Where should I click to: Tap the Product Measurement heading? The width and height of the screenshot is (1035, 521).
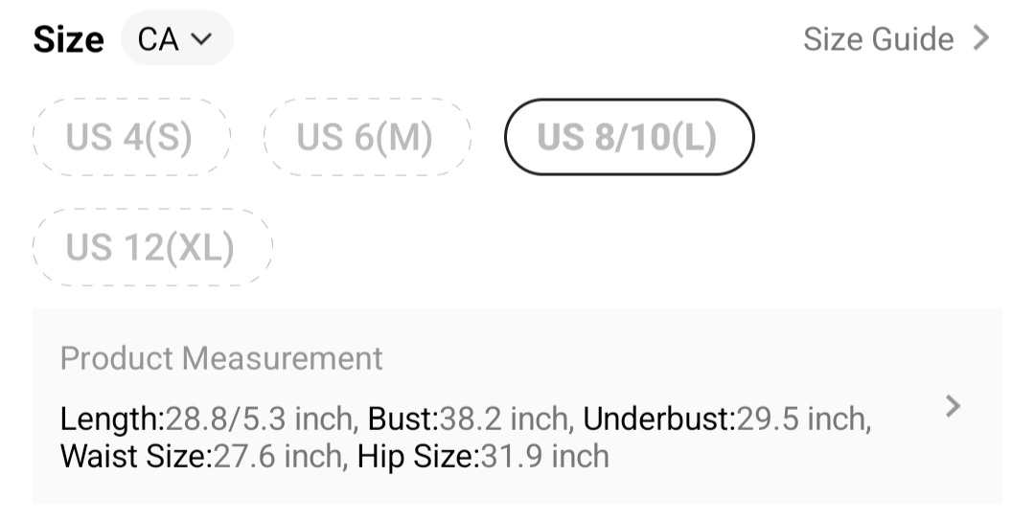pyautogui.click(x=221, y=358)
